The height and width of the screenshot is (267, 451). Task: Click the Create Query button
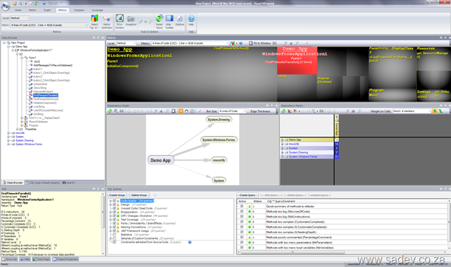(247, 195)
